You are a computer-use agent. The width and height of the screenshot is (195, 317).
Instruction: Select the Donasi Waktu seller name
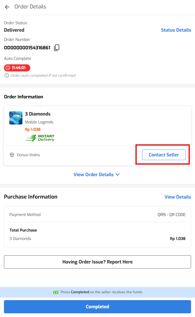coord(28,155)
